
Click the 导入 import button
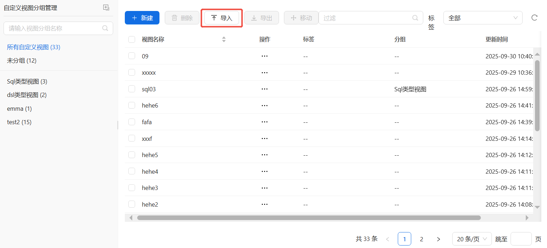222,18
